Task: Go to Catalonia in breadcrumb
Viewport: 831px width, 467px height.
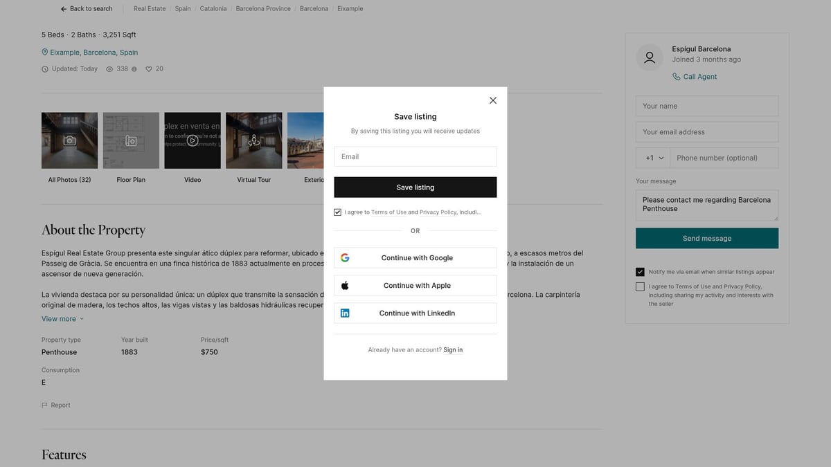Action: (213, 9)
